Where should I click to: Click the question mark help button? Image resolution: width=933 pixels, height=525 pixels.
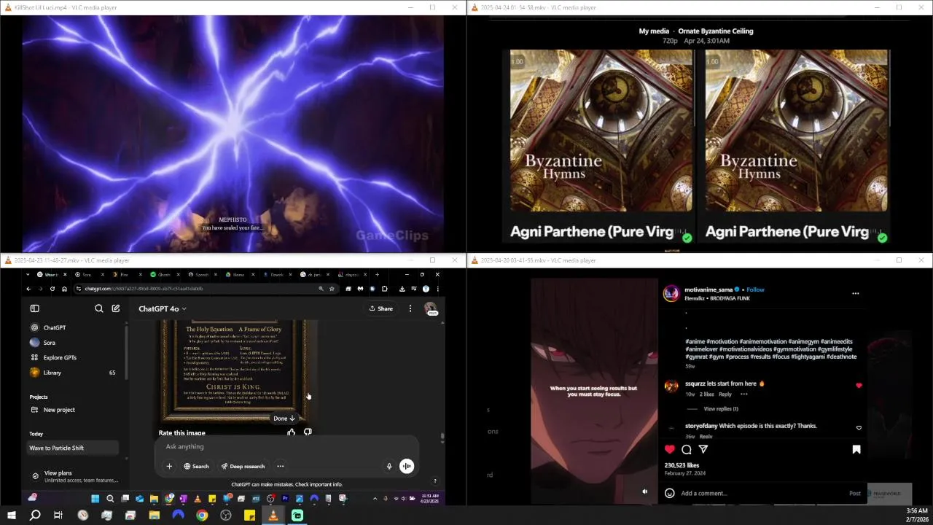pyautogui.click(x=435, y=481)
